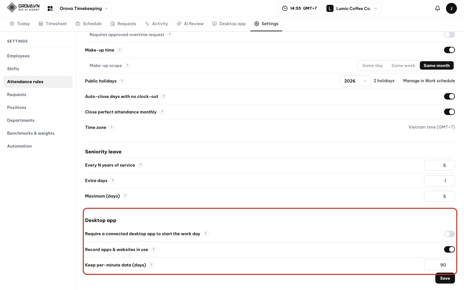Screen dimensions: 464x290
Task: Show help for Every N years of service
Action: 140,165
